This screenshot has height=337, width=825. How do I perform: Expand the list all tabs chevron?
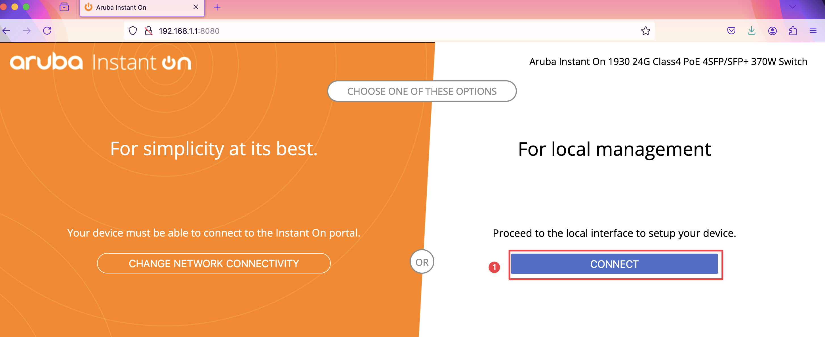[793, 7]
